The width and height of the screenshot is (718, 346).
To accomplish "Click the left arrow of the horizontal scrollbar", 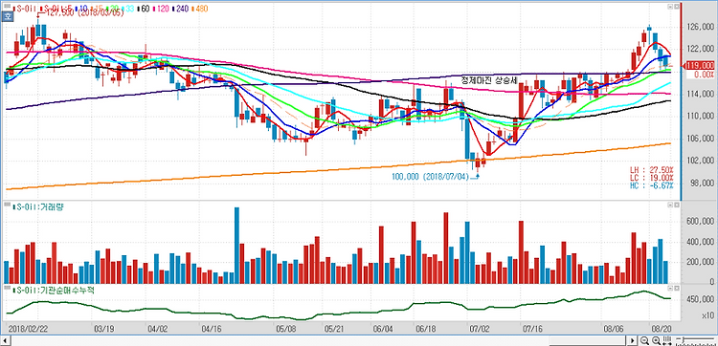I will [x=5, y=340].
